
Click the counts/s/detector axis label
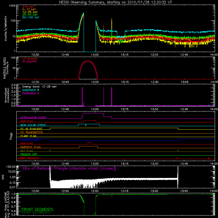[6, 28]
